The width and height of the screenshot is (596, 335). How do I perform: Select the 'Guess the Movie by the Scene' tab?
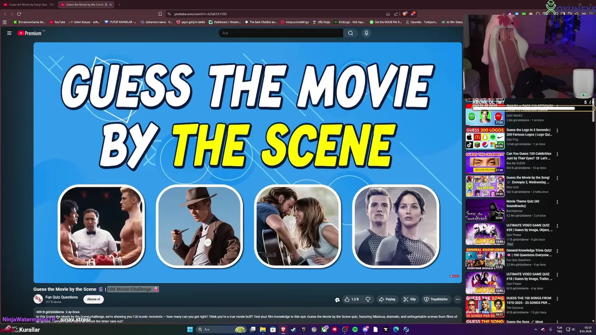[85, 4]
